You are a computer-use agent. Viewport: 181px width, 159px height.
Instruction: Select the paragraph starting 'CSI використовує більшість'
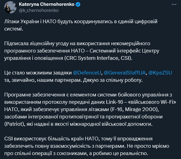87,146
